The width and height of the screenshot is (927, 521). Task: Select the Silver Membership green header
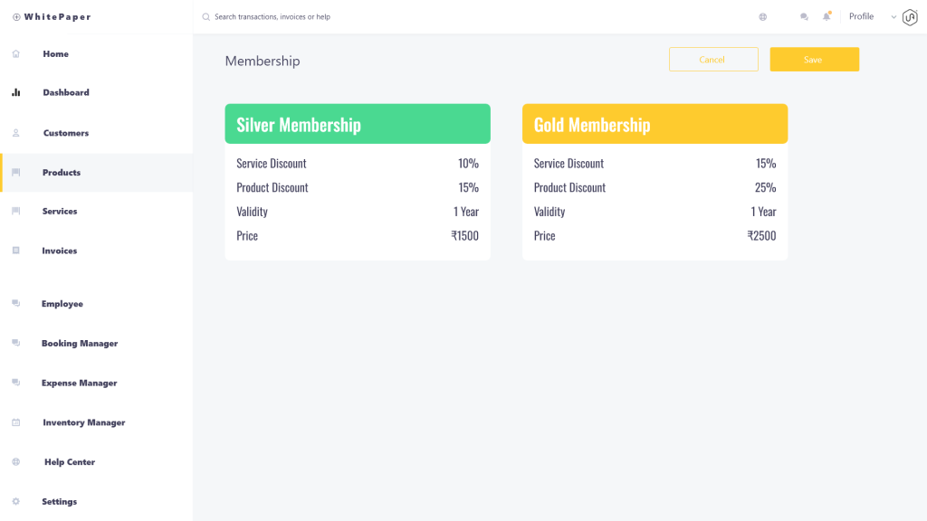pos(358,124)
